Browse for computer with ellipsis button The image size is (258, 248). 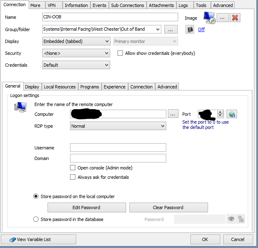(x=173, y=114)
